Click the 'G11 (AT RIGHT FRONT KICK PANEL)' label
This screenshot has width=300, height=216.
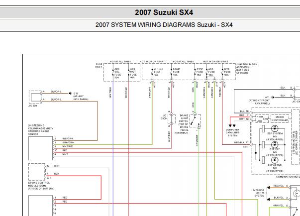[259, 100]
